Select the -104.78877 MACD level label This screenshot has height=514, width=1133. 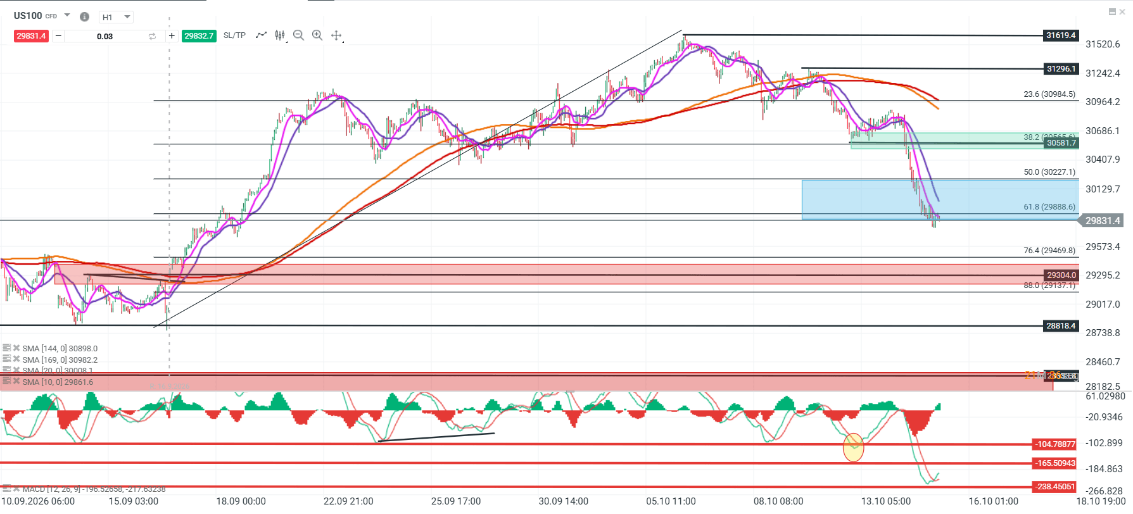click(x=1055, y=444)
